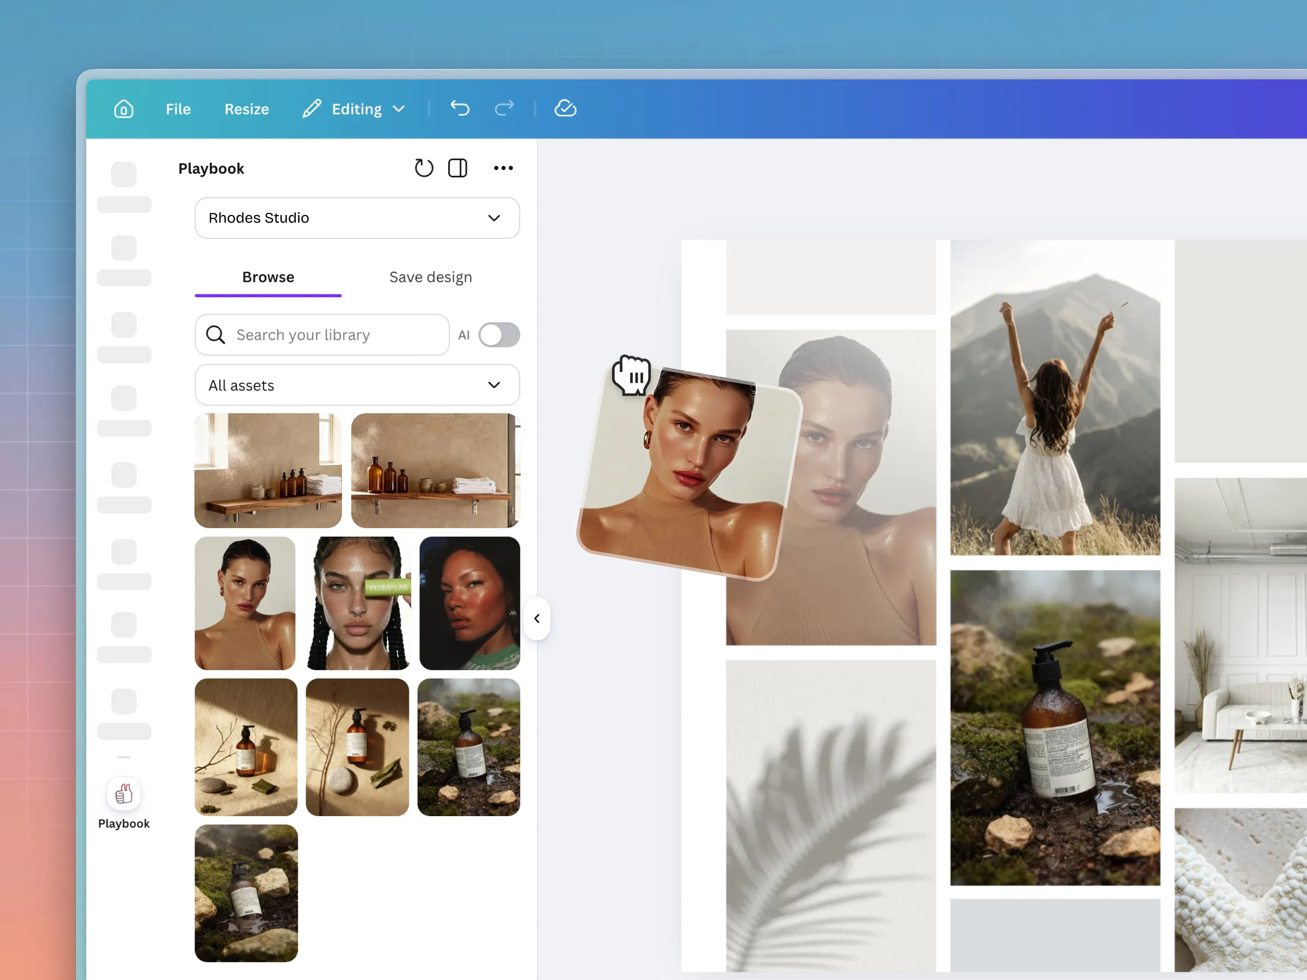Image resolution: width=1307 pixels, height=980 pixels.
Task: Click the mountain woman photo on canvas
Action: point(1055,397)
